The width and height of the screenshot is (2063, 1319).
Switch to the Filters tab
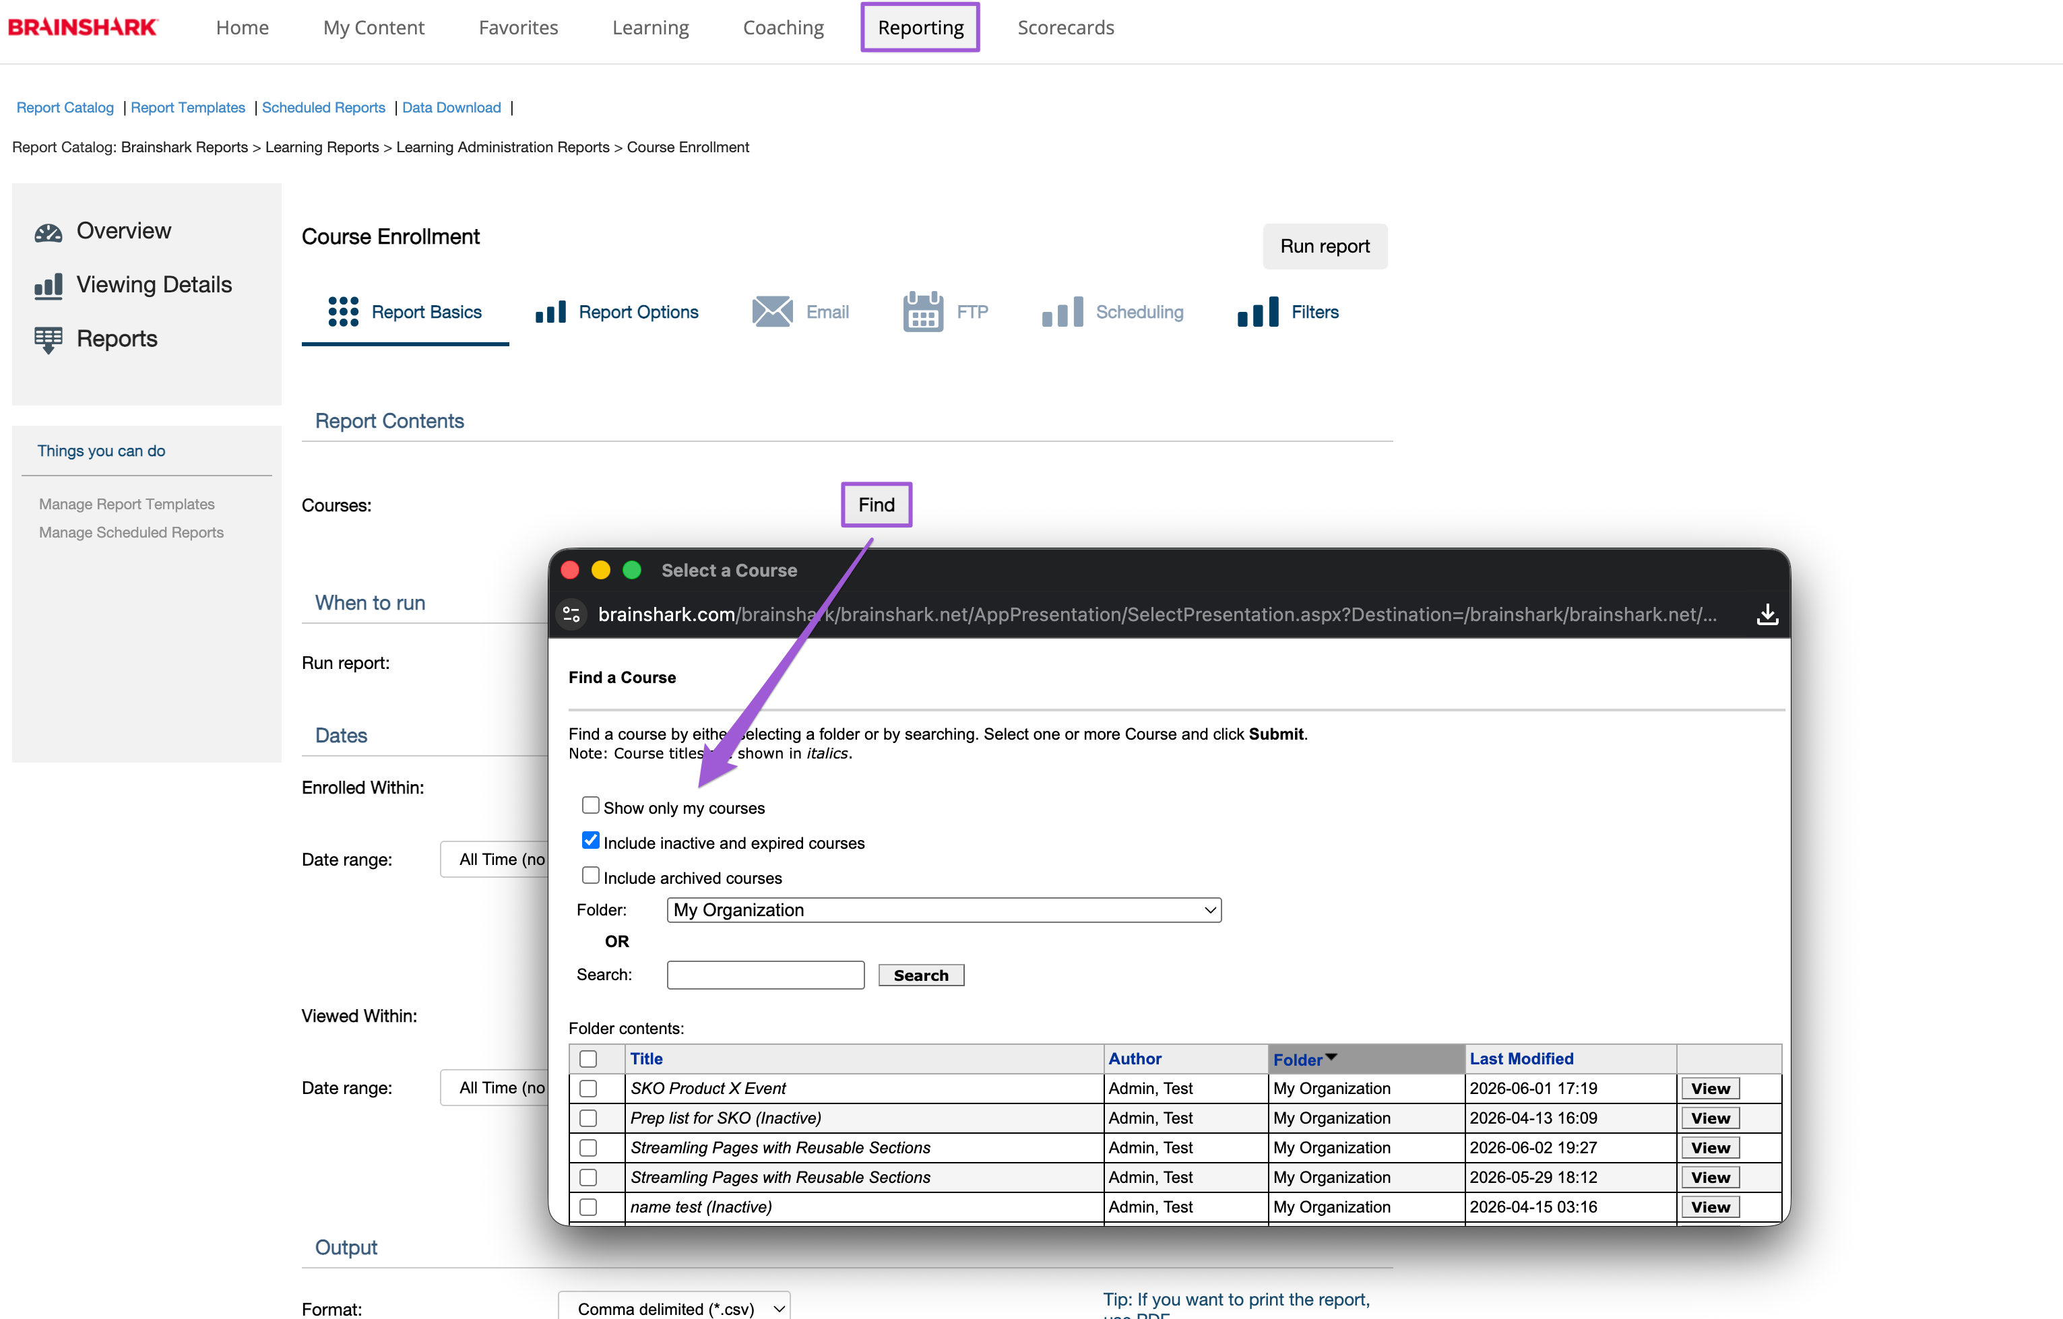coord(1288,312)
